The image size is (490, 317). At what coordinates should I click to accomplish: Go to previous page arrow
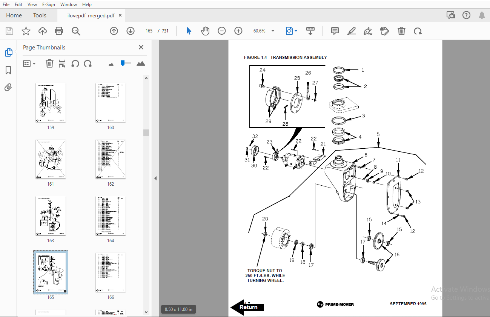pyautogui.click(x=114, y=31)
